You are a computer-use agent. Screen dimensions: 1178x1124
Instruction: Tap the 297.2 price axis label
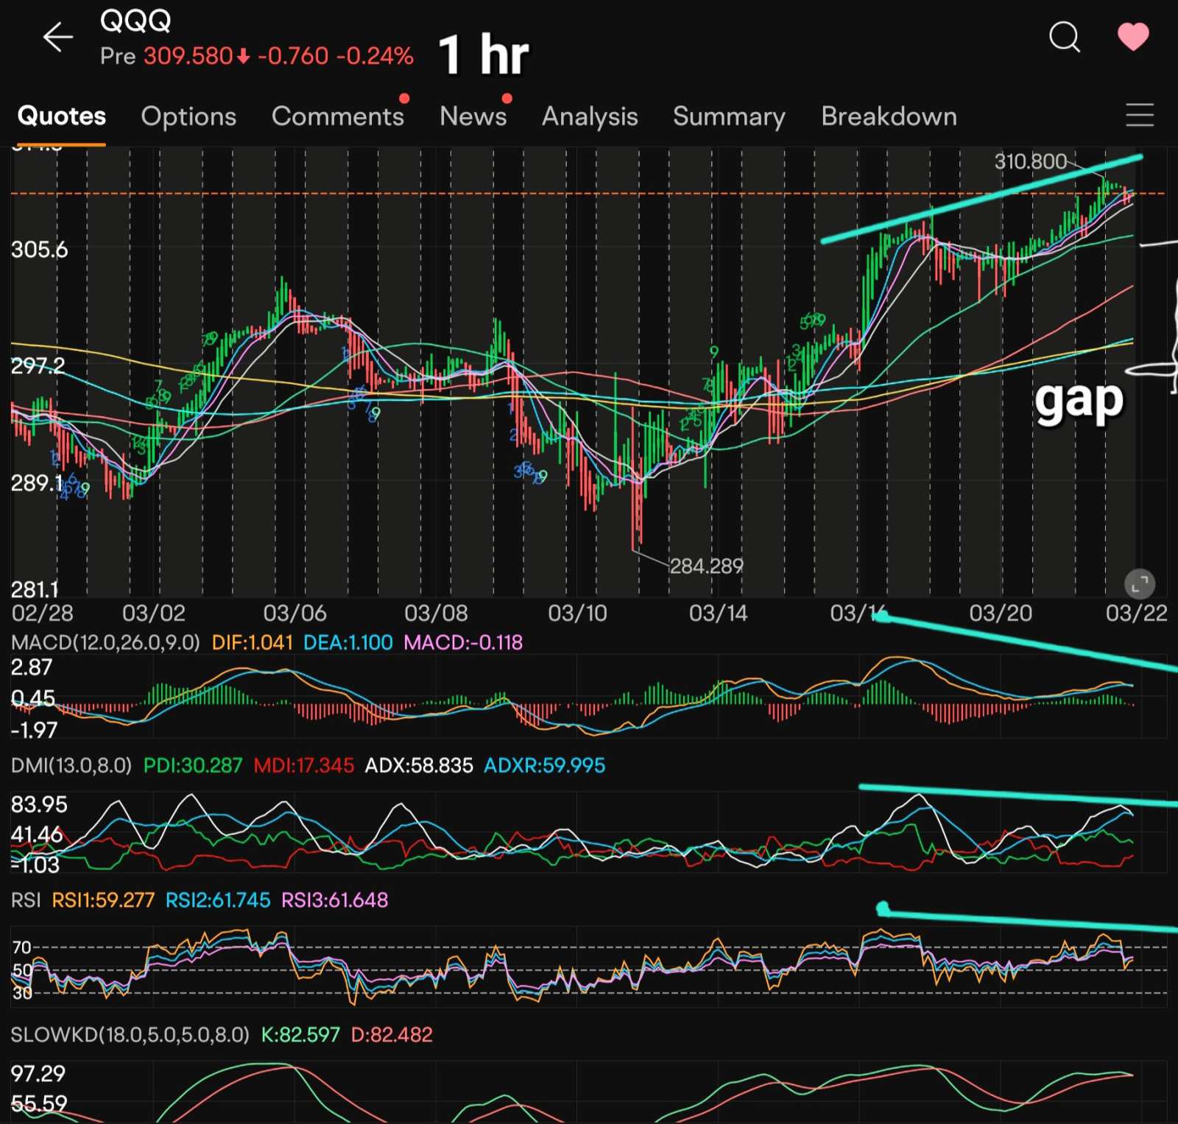(x=38, y=365)
